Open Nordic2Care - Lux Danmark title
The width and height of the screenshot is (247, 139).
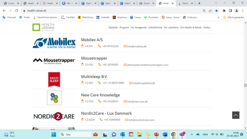point(106,113)
